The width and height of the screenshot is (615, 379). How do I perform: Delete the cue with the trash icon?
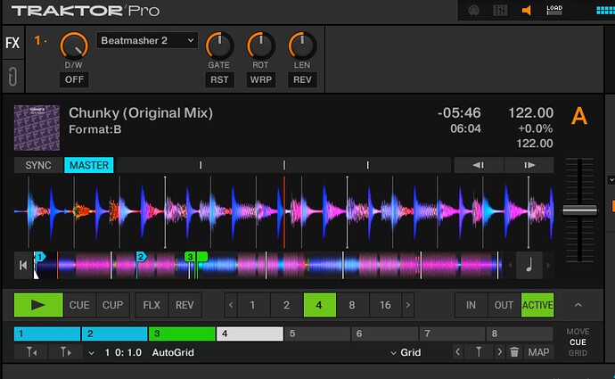click(514, 352)
